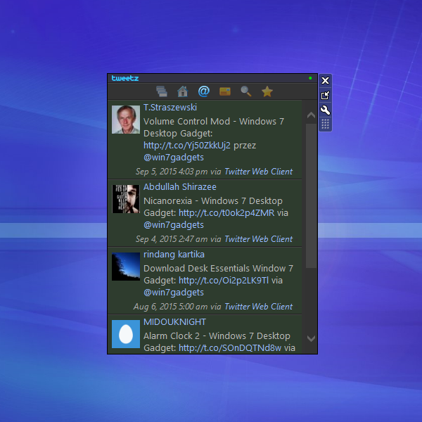Image resolution: width=422 pixels, height=422 pixels.
Task: Go to the Home timeline icon
Action: click(183, 91)
